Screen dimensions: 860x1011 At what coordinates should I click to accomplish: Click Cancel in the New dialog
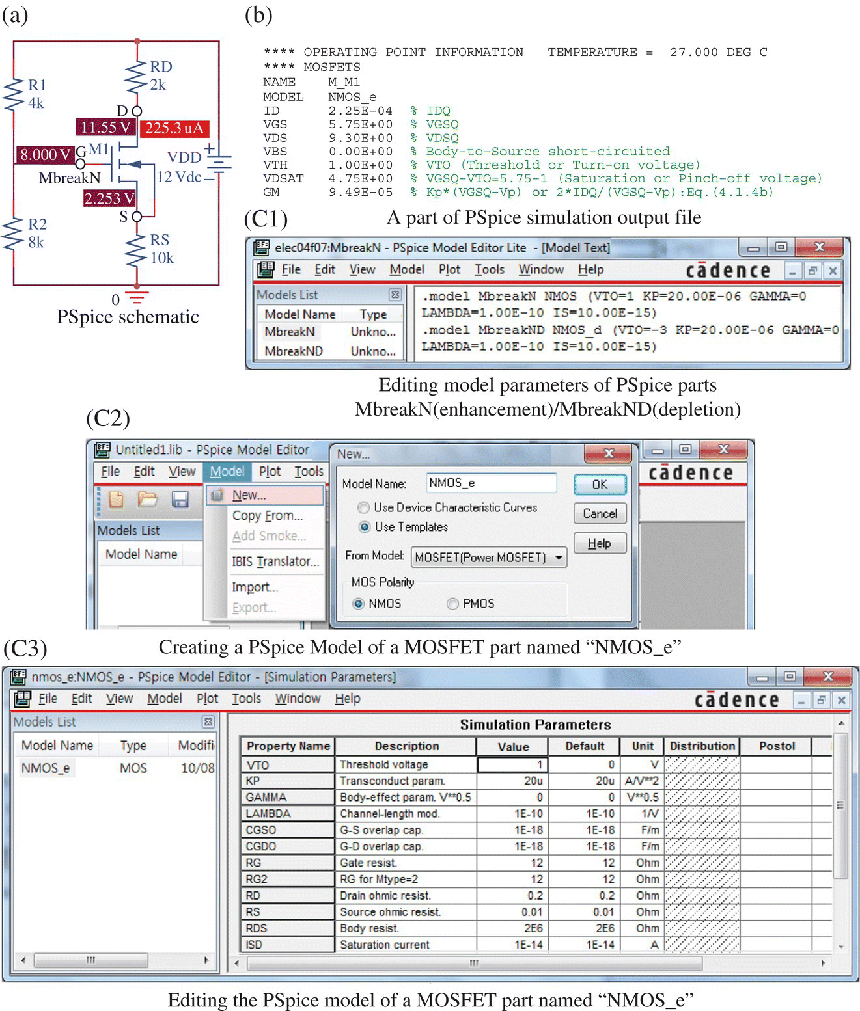(600, 513)
